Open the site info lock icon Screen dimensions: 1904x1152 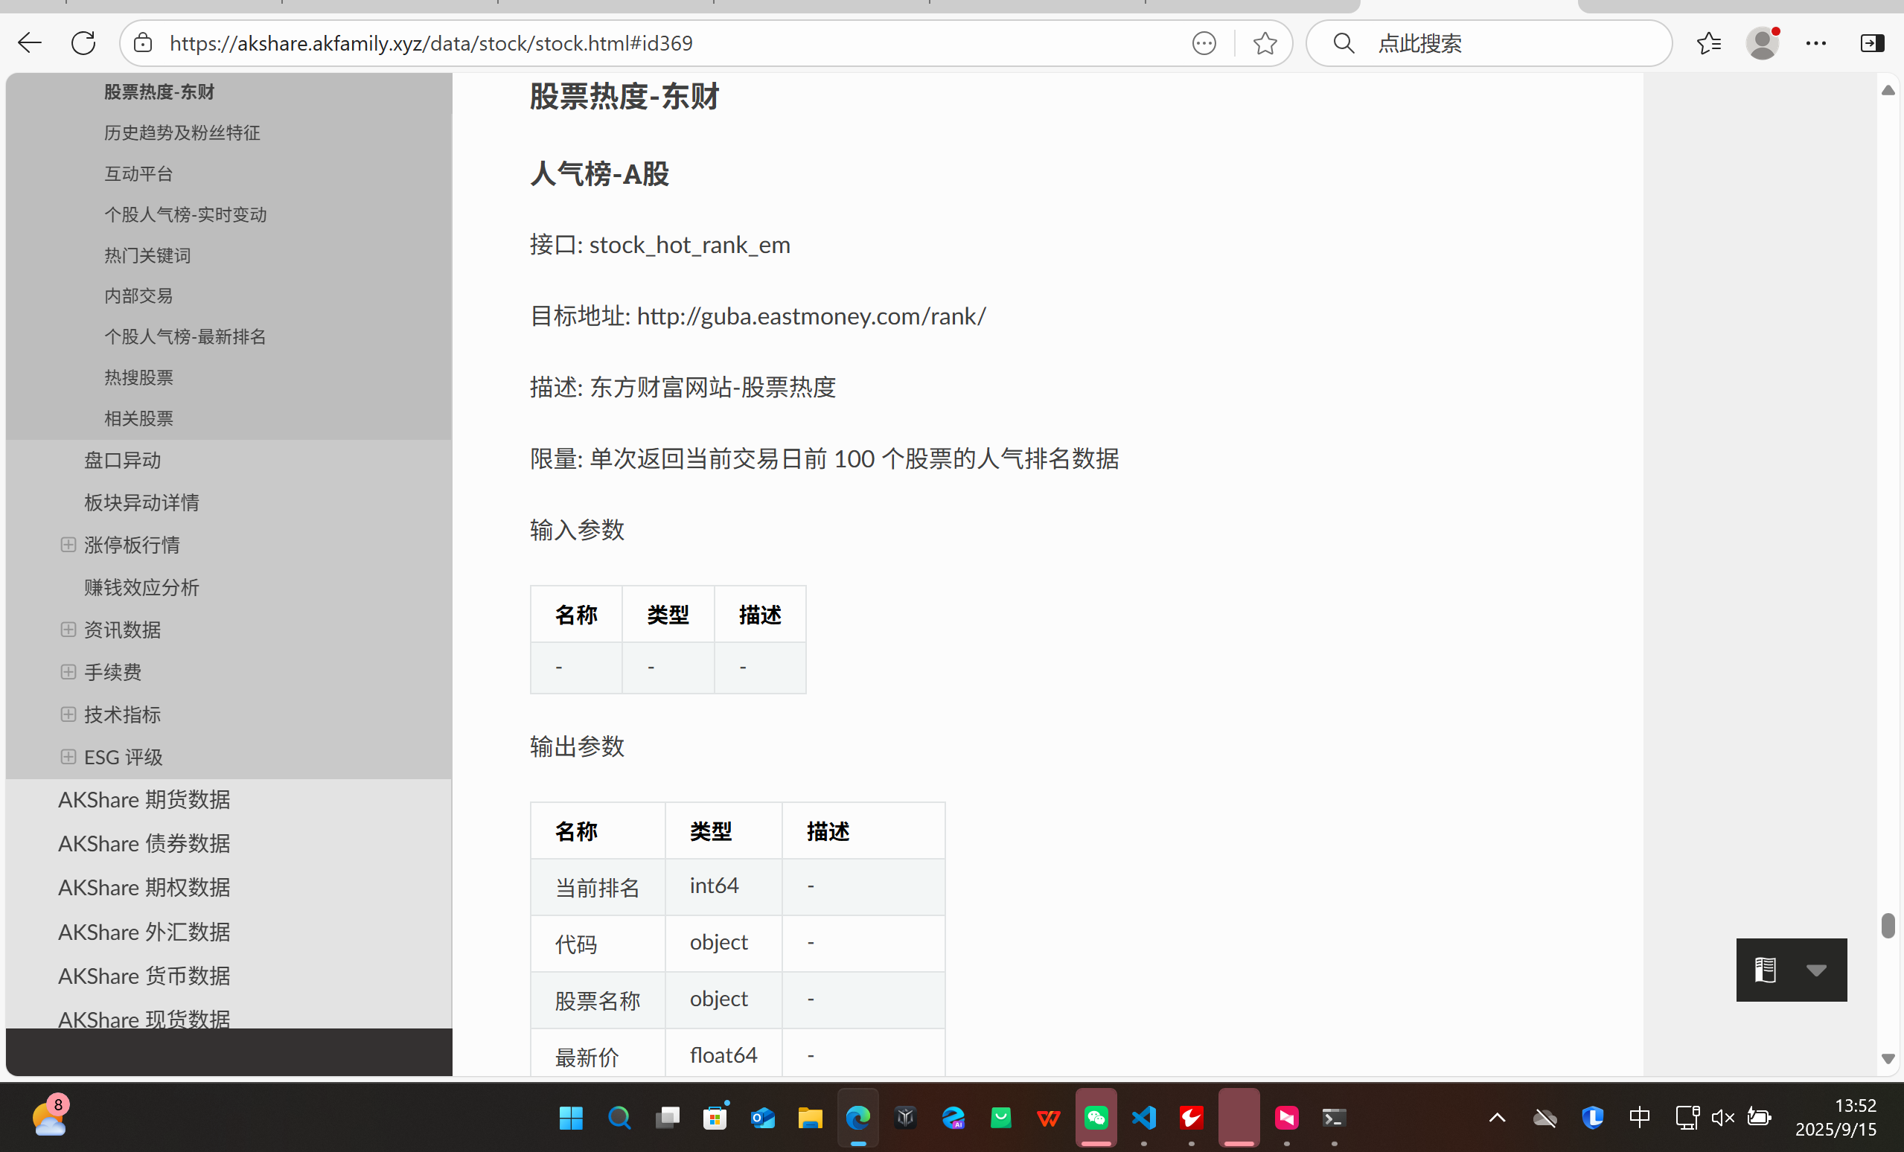[x=143, y=42]
